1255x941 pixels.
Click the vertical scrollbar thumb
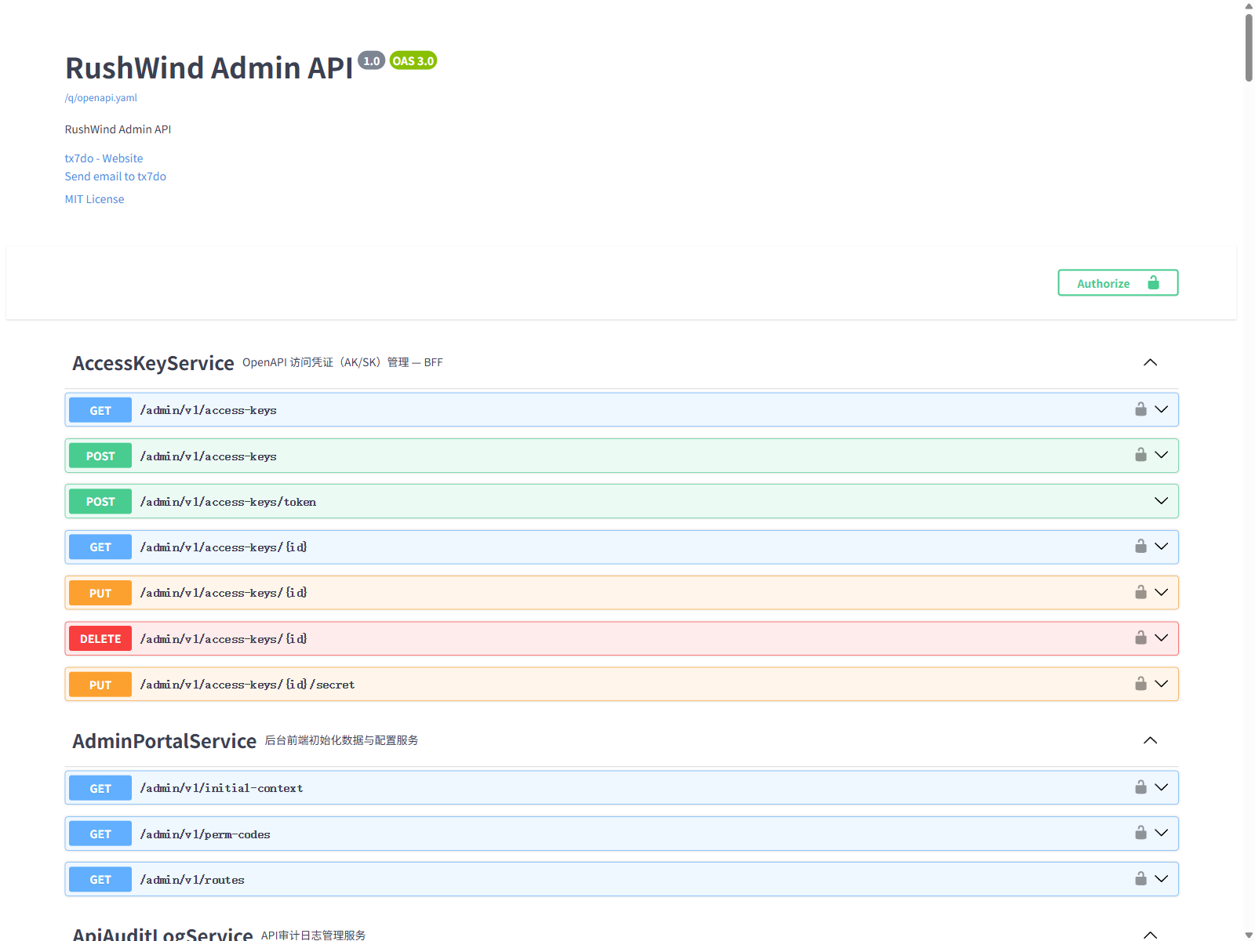click(1249, 47)
